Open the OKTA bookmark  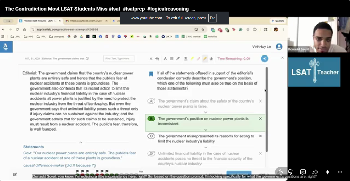pos(167,37)
